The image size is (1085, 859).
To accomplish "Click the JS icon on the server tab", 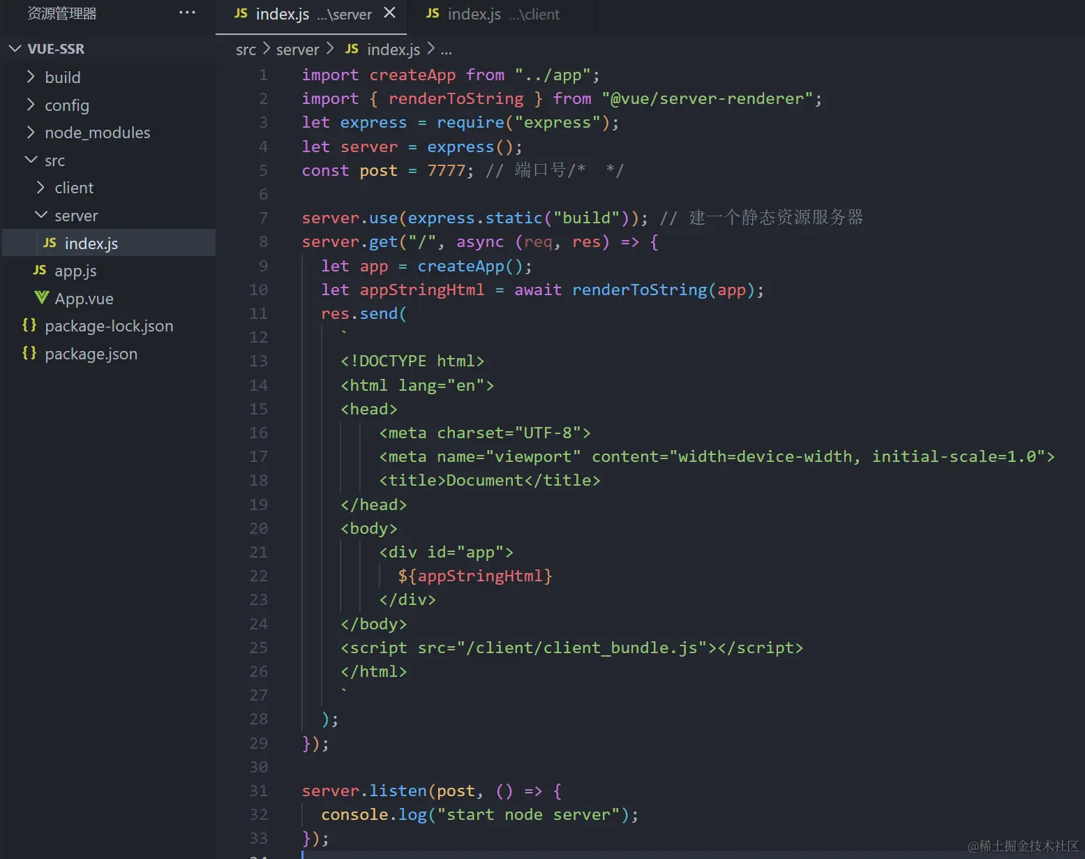I will pos(241,13).
